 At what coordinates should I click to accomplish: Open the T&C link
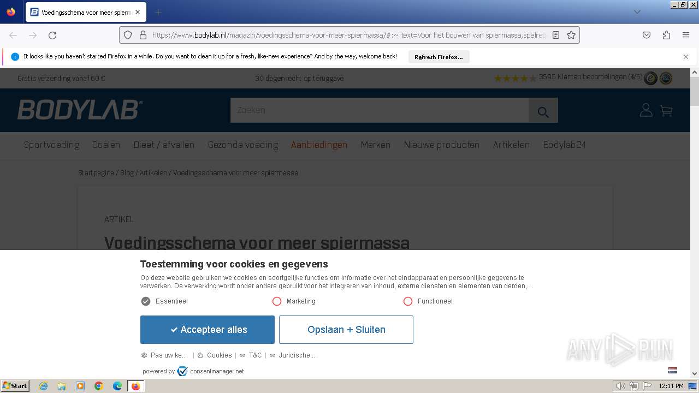tap(251, 355)
